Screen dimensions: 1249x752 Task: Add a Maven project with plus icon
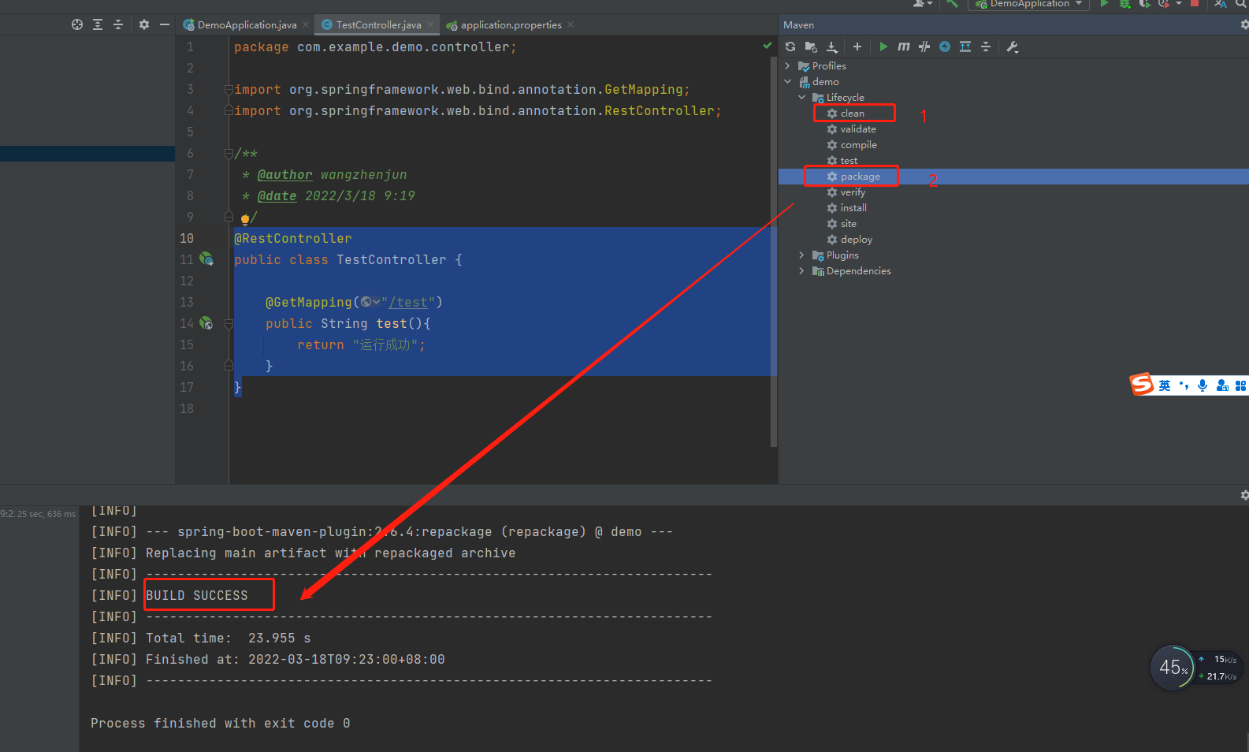point(857,47)
